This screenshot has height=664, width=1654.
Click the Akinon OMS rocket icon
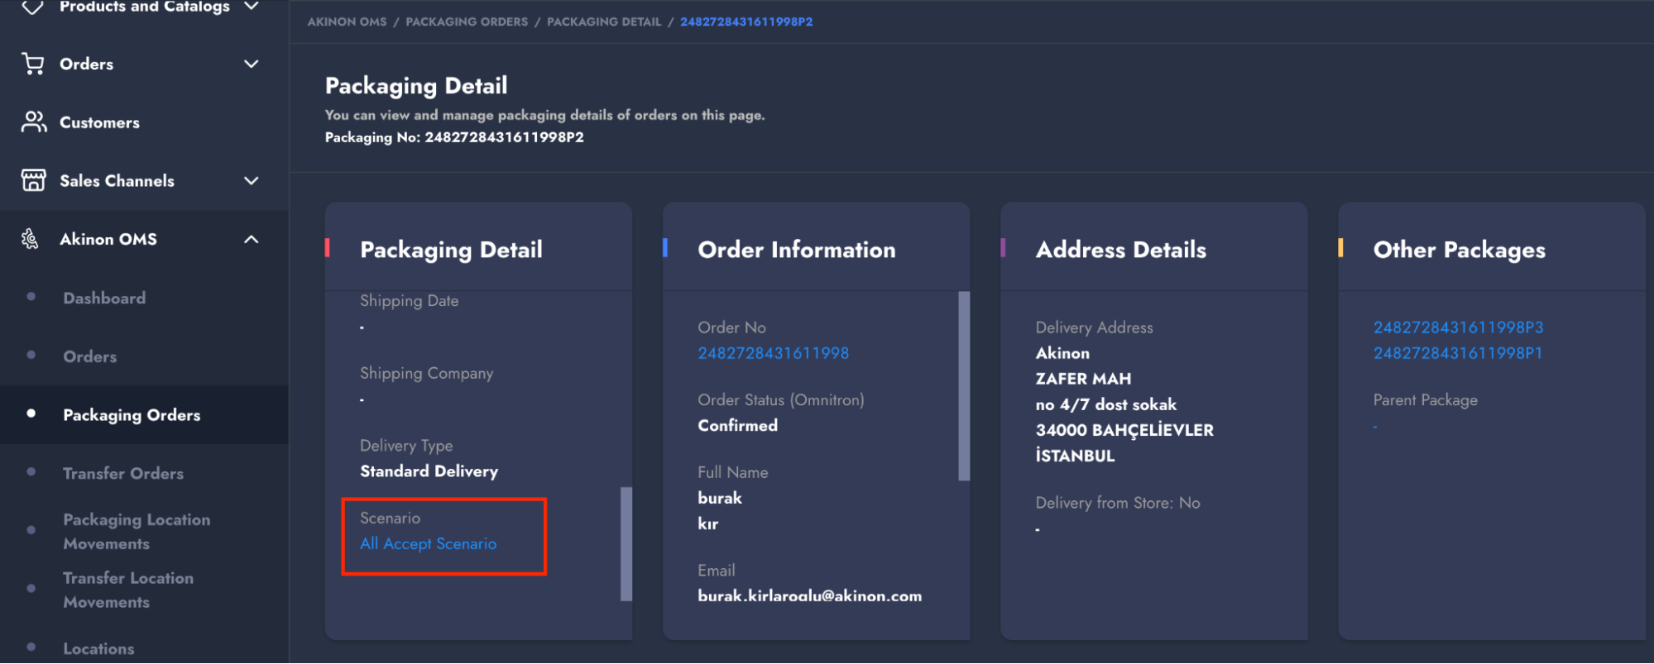pos(31,239)
